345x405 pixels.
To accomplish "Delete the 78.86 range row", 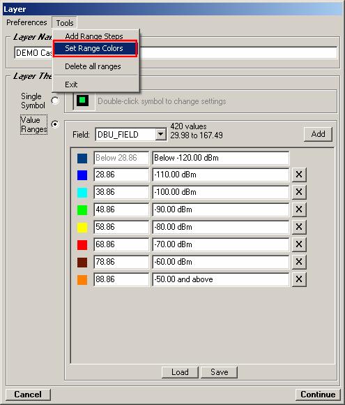I will pos(299,262).
